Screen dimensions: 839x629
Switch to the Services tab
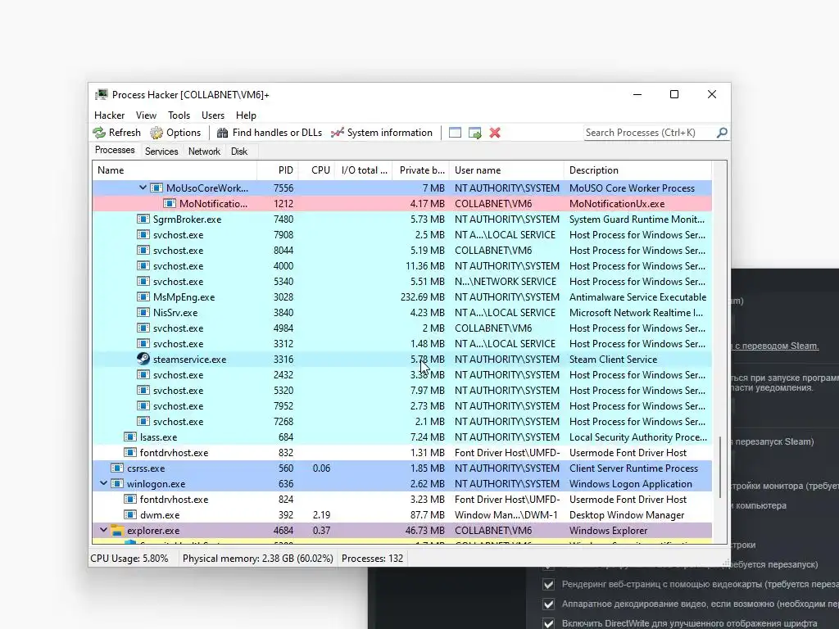[x=161, y=152]
